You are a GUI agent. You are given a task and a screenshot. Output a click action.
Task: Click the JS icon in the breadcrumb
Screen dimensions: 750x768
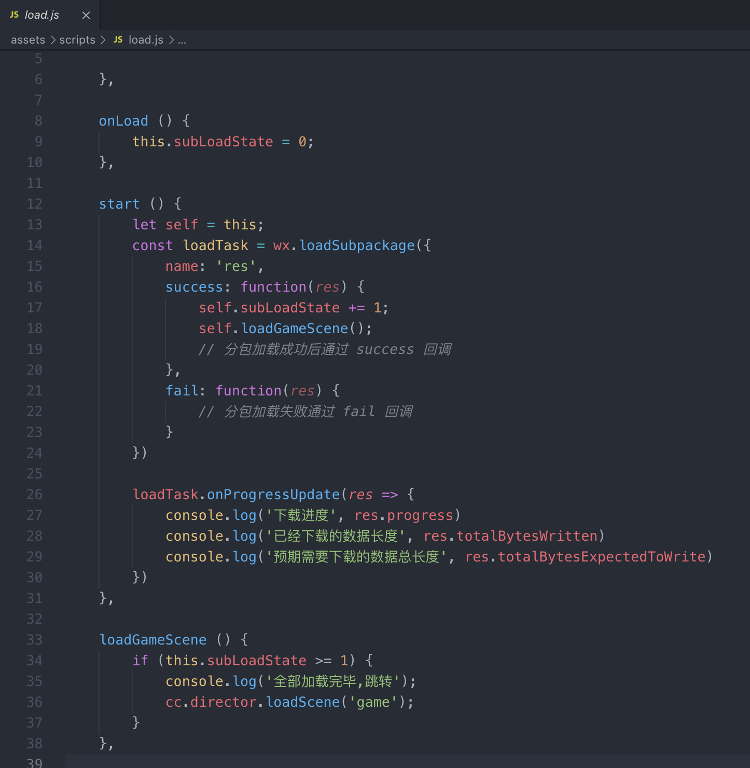(118, 40)
